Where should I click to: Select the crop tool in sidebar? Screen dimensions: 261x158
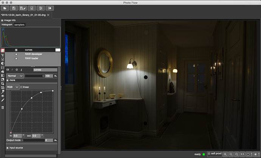(3, 84)
